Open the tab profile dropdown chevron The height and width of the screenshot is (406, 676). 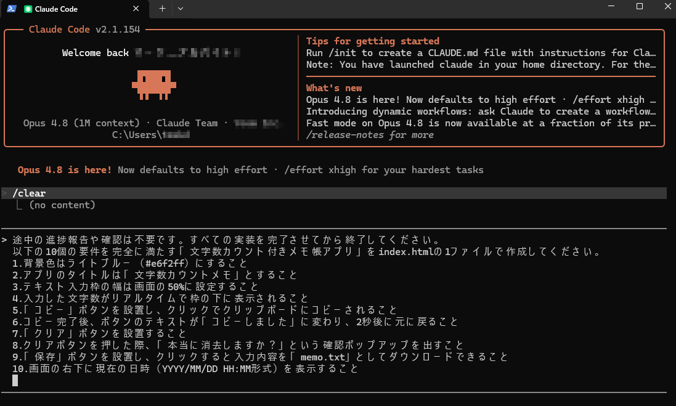click(181, 9)
